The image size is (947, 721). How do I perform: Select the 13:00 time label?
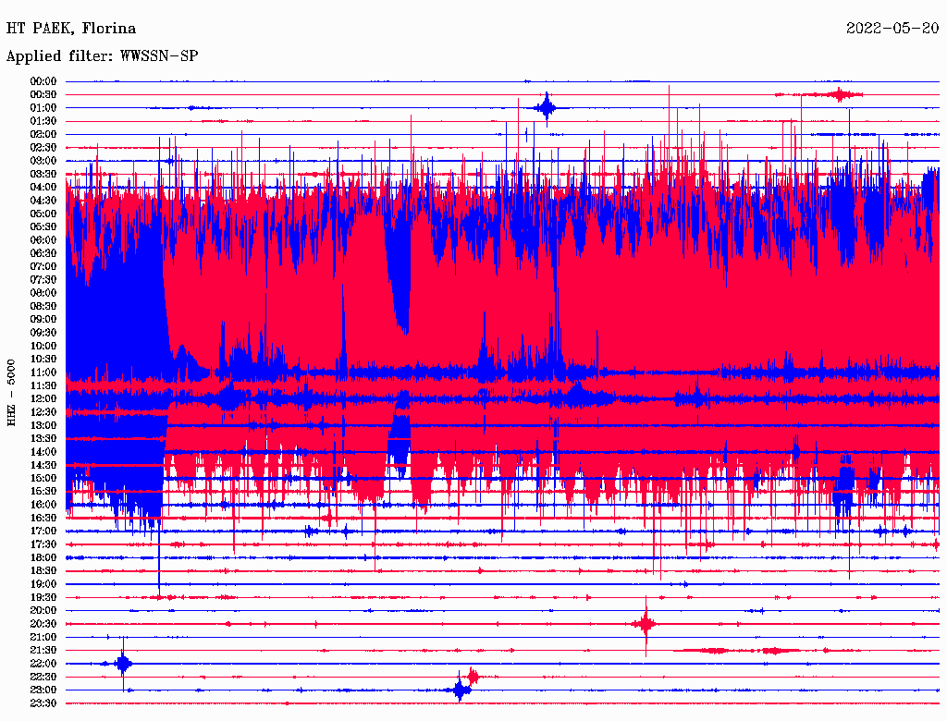tap(43, 426)
